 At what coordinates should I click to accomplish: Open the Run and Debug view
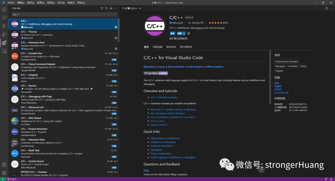[4, 35]
